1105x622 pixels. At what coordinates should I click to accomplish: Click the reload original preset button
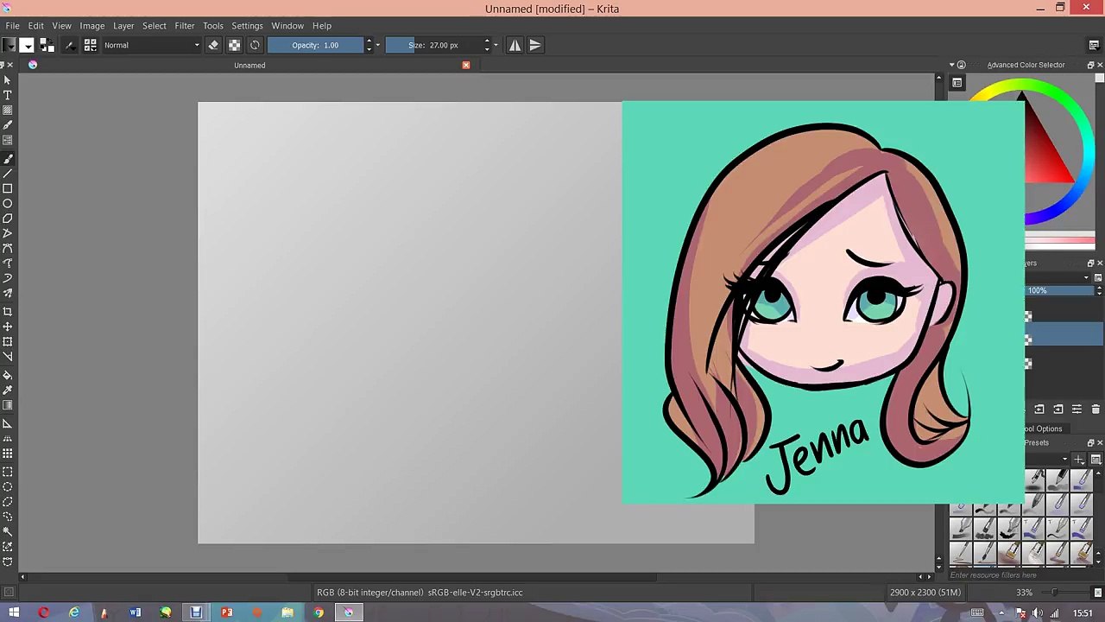tap(255, 45)
